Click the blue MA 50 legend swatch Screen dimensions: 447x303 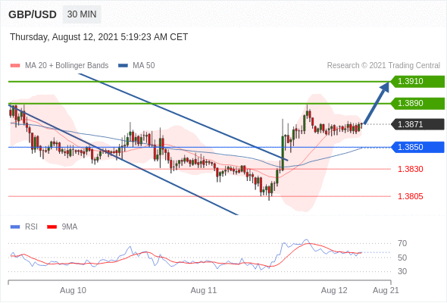point(123,66)
